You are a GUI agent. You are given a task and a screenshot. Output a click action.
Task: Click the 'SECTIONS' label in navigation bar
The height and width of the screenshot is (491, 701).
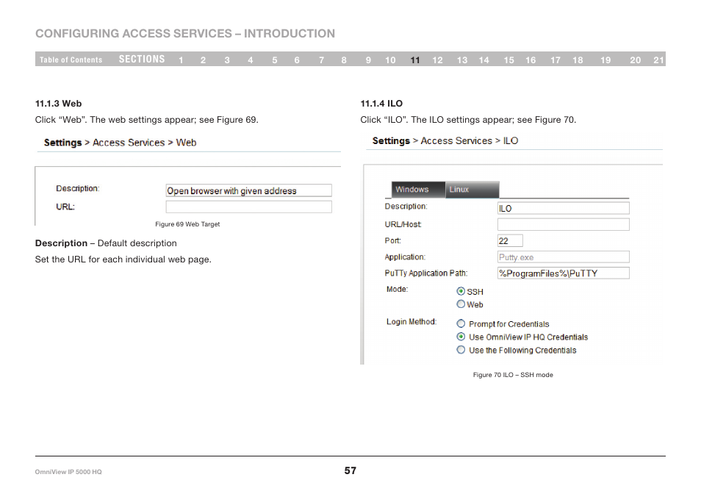[142, 59]
